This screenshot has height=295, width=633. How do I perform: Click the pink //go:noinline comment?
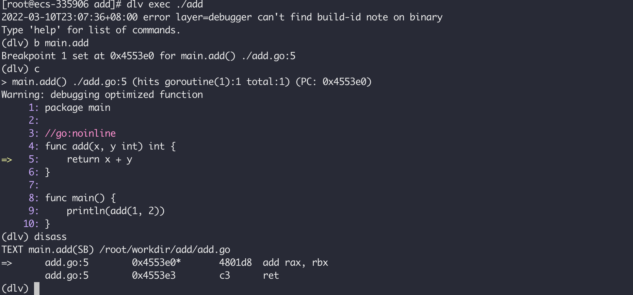[80, 133]
